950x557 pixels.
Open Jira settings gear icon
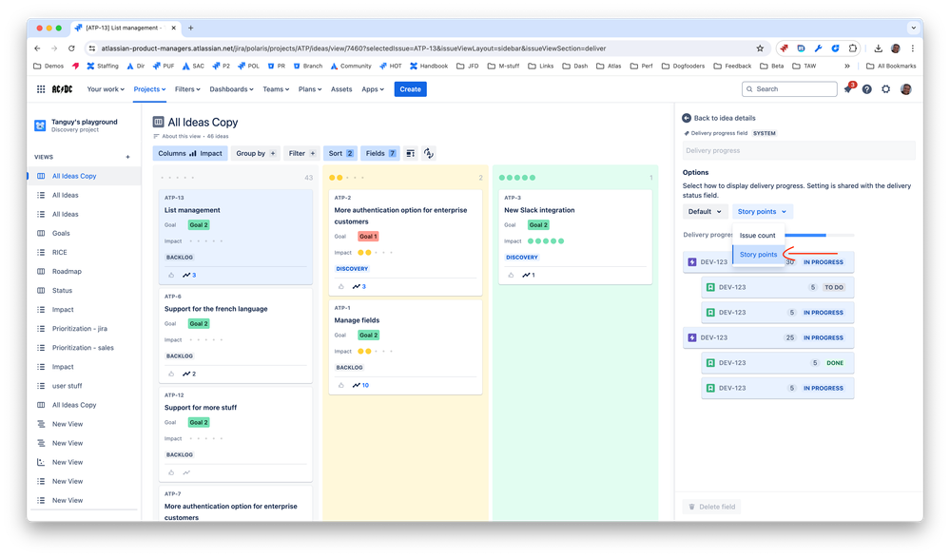pyautogui.click(x=885, y=89)
